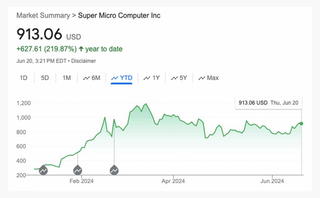This screenshot has width=320, height=198.
Task: Open the news event marker before Feb 2024
Action: coord(77,170)
